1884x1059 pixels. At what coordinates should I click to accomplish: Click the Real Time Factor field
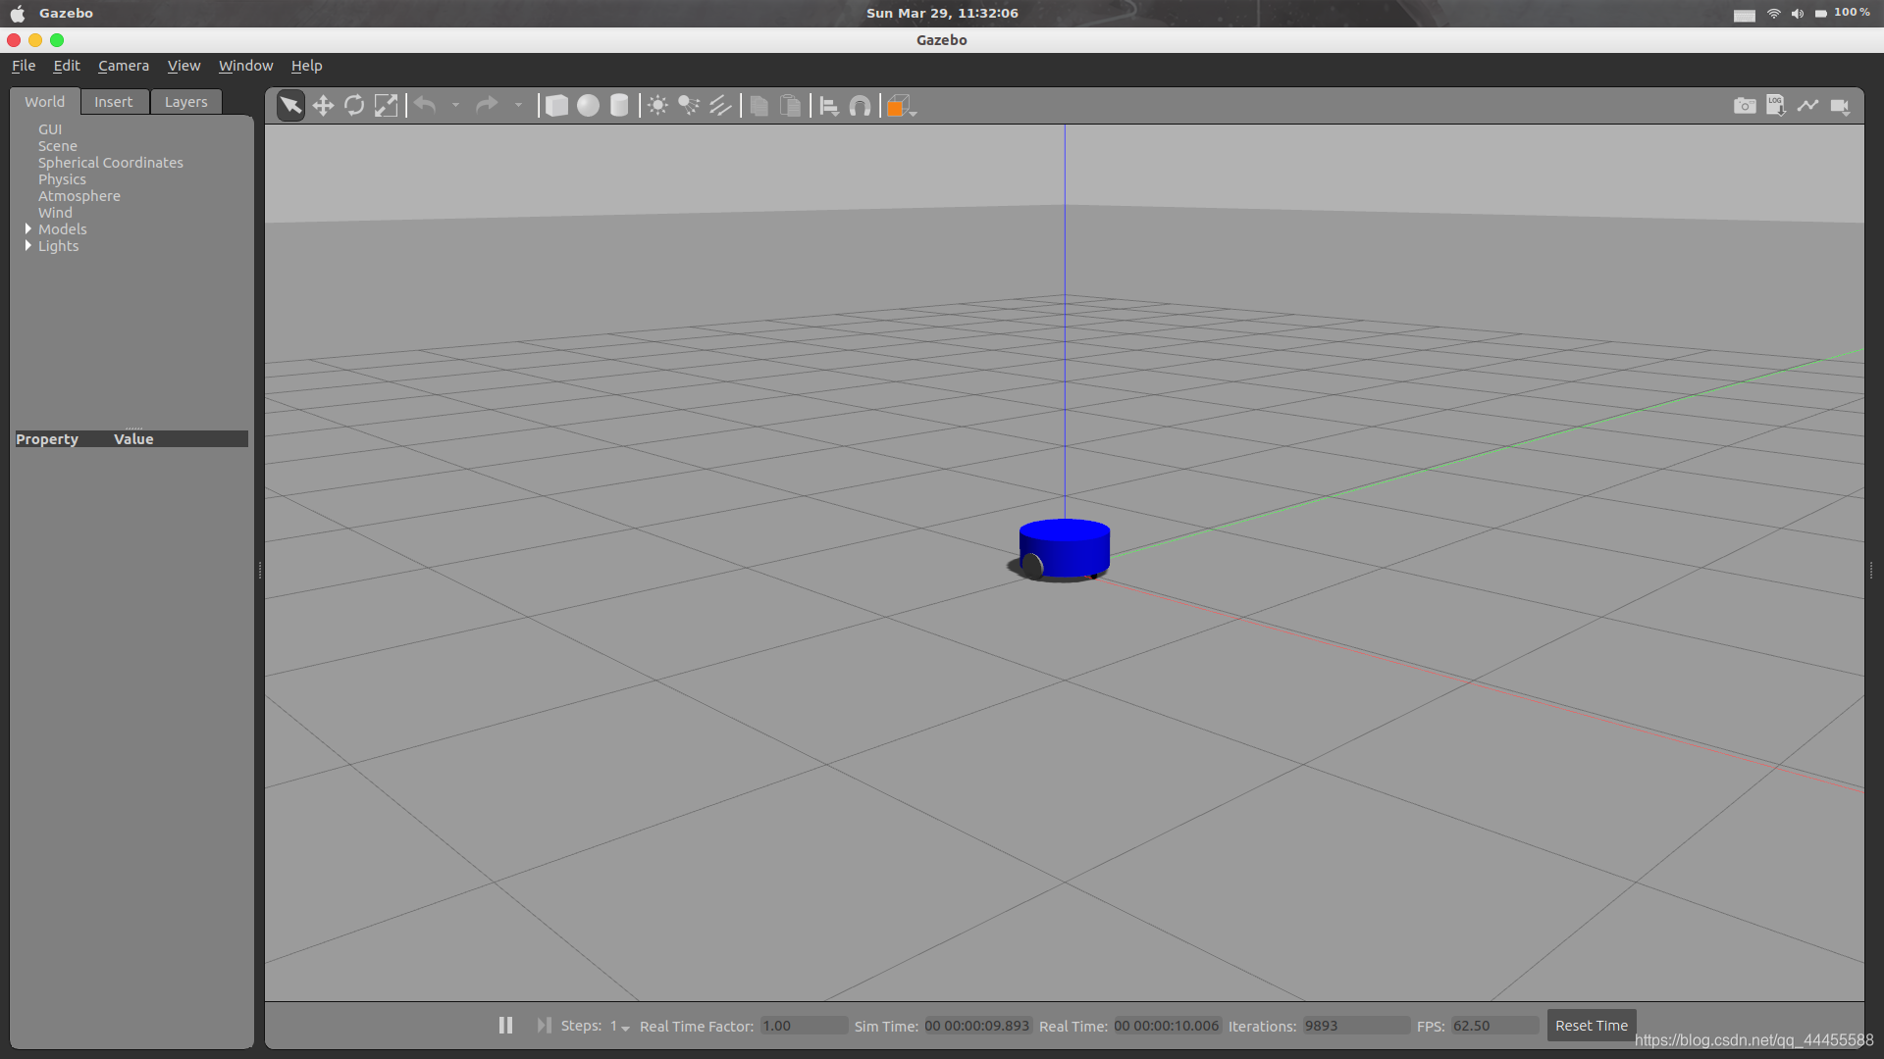click(x=804, y=1026)
